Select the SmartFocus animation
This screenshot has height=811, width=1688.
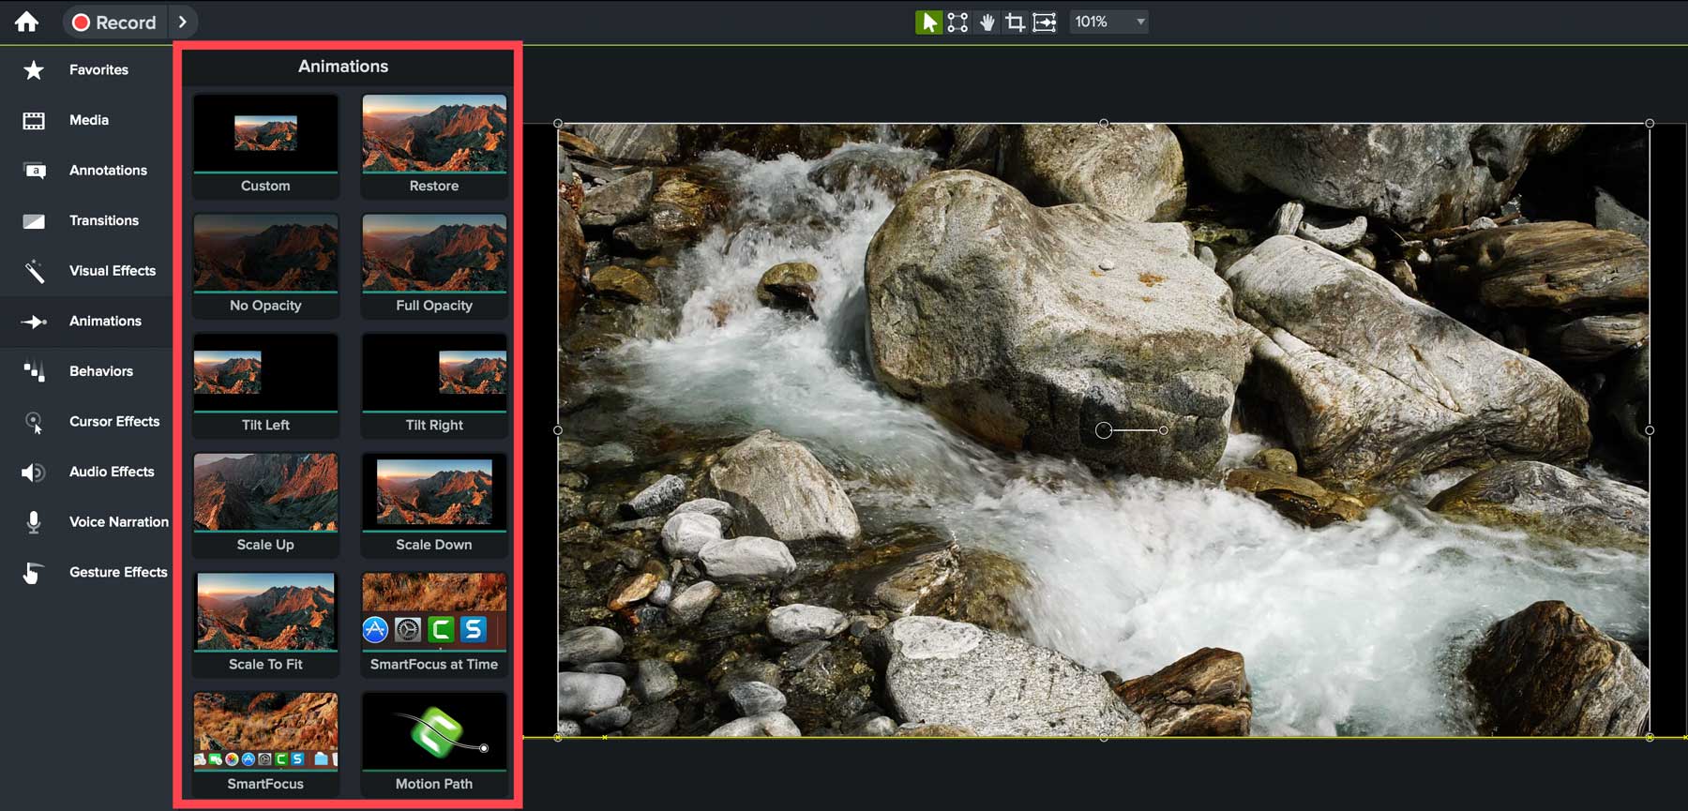(265, 743)
